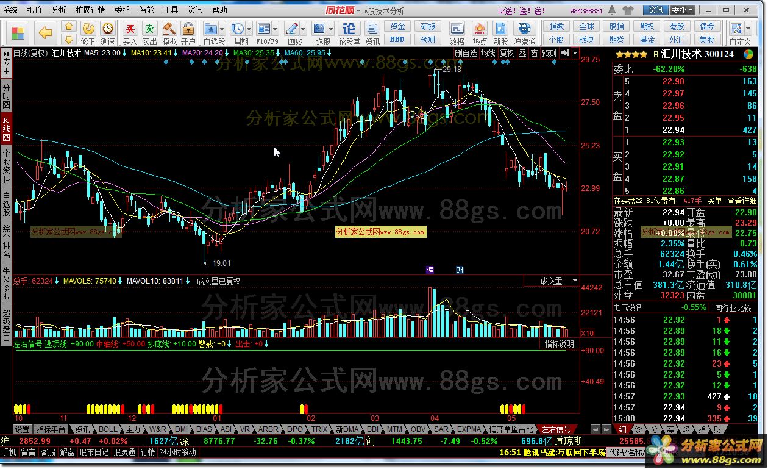
Task: Click the notification bell icon
Action: 611,10
